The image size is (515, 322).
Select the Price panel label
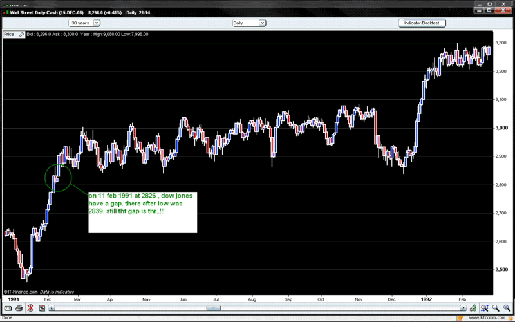pyautogui.click(x=9, y=34)
